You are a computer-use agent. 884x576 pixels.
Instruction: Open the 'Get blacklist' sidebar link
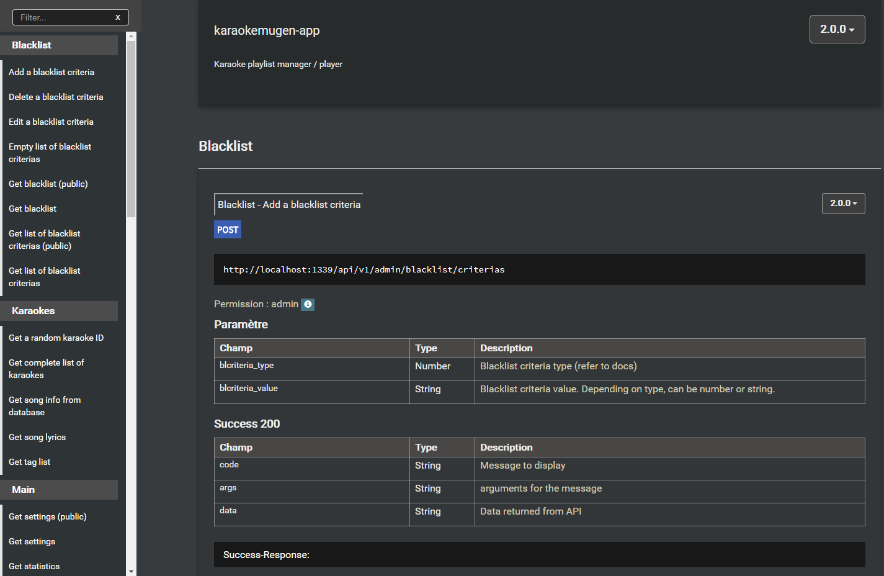click(x=32, y=209)
